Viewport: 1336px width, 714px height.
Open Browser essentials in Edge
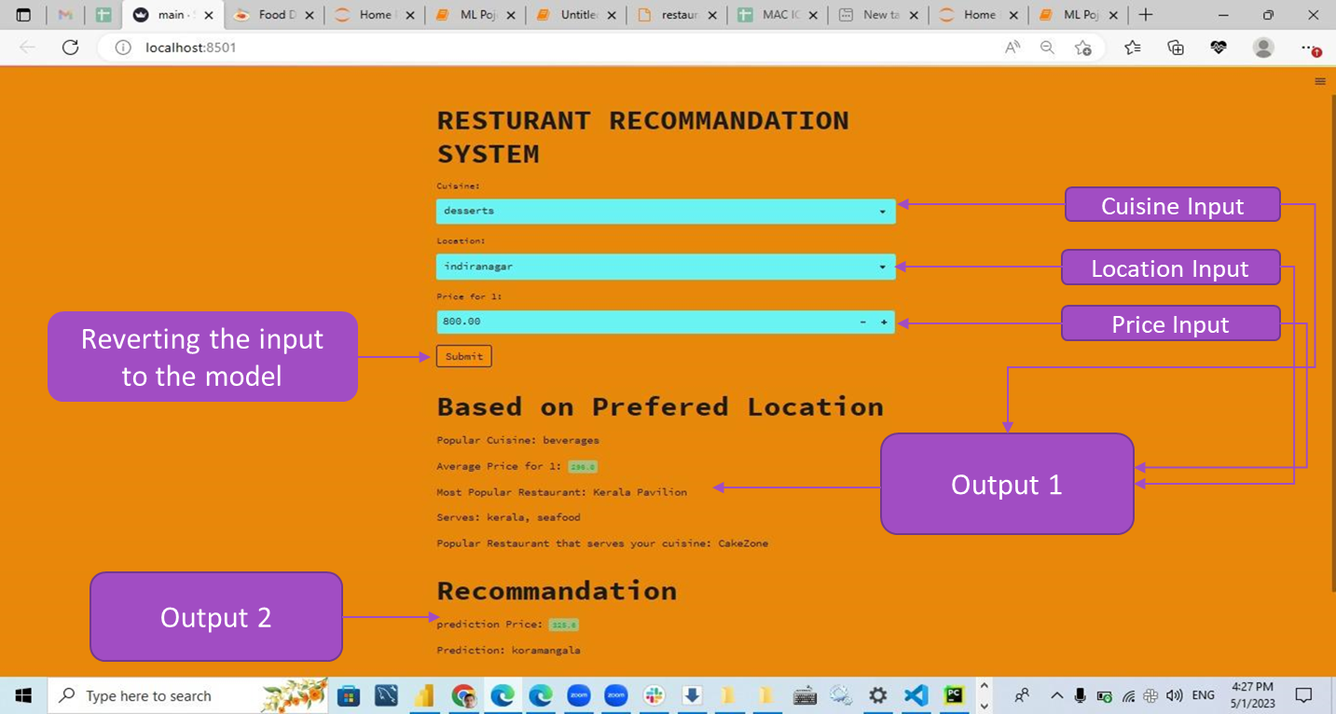[x=1219, y=48]
